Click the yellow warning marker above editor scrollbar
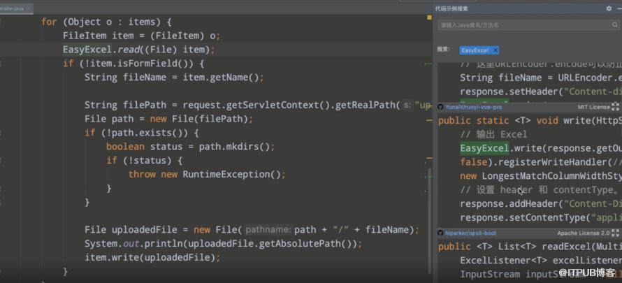This screenshot has width=622, height=283. click(x=429, y=17)
